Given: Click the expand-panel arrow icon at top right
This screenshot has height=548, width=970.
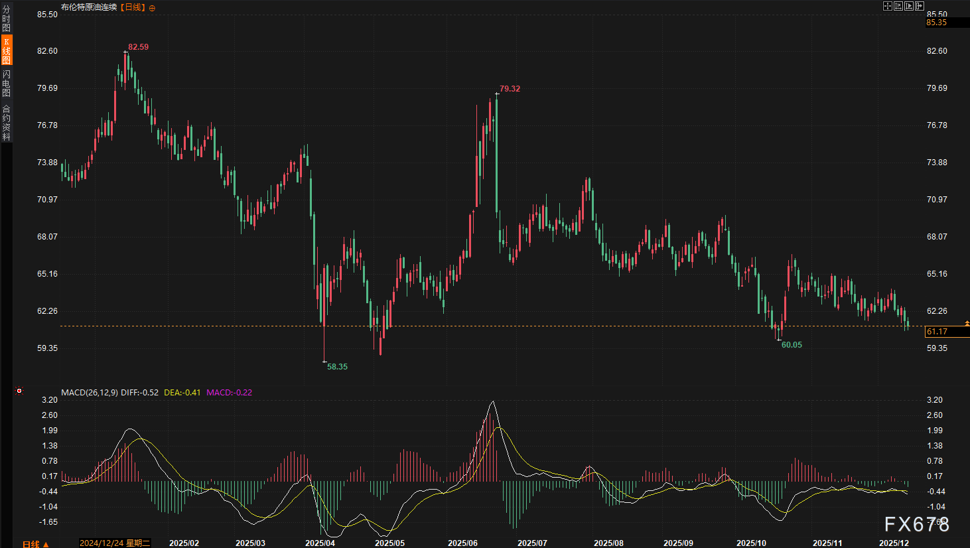Looking at the screenshot, I should tap(919, 6).
